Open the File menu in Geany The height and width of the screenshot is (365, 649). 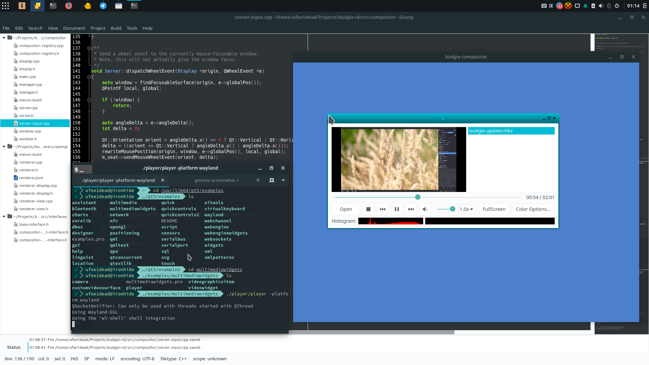[6, 28]
